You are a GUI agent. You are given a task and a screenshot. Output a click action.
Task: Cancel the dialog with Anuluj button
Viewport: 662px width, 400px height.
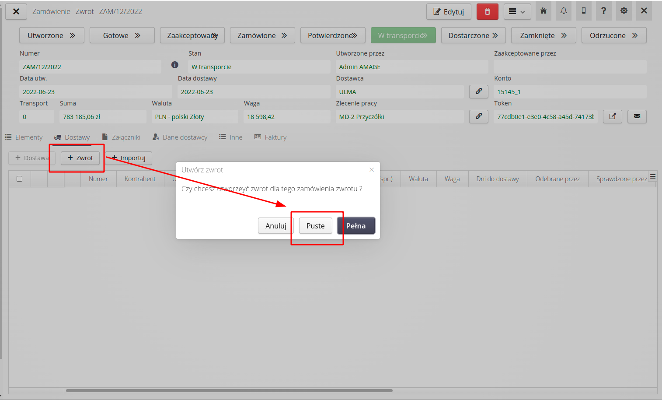click(x=275, y=225)
